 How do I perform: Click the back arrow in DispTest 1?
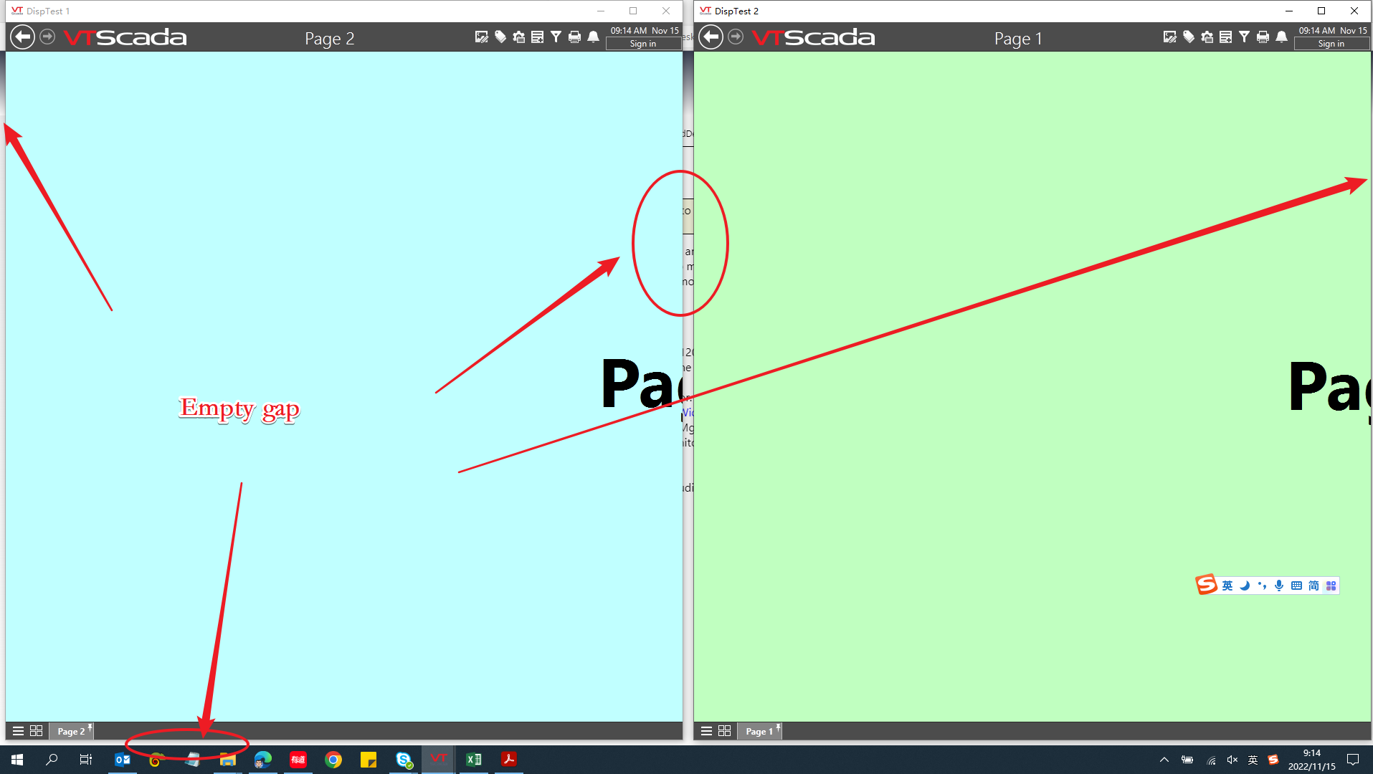(x=22, y=37)
